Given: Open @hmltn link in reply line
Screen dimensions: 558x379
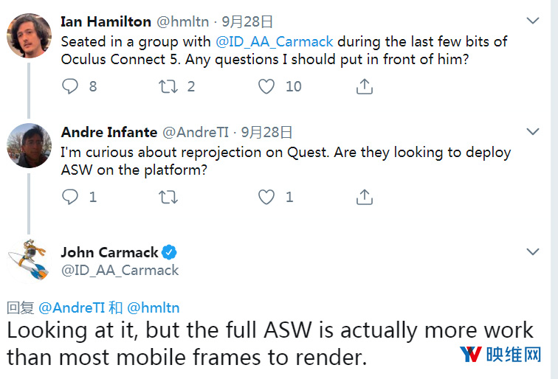Looking at the screenshot, I should pos(154,307).
